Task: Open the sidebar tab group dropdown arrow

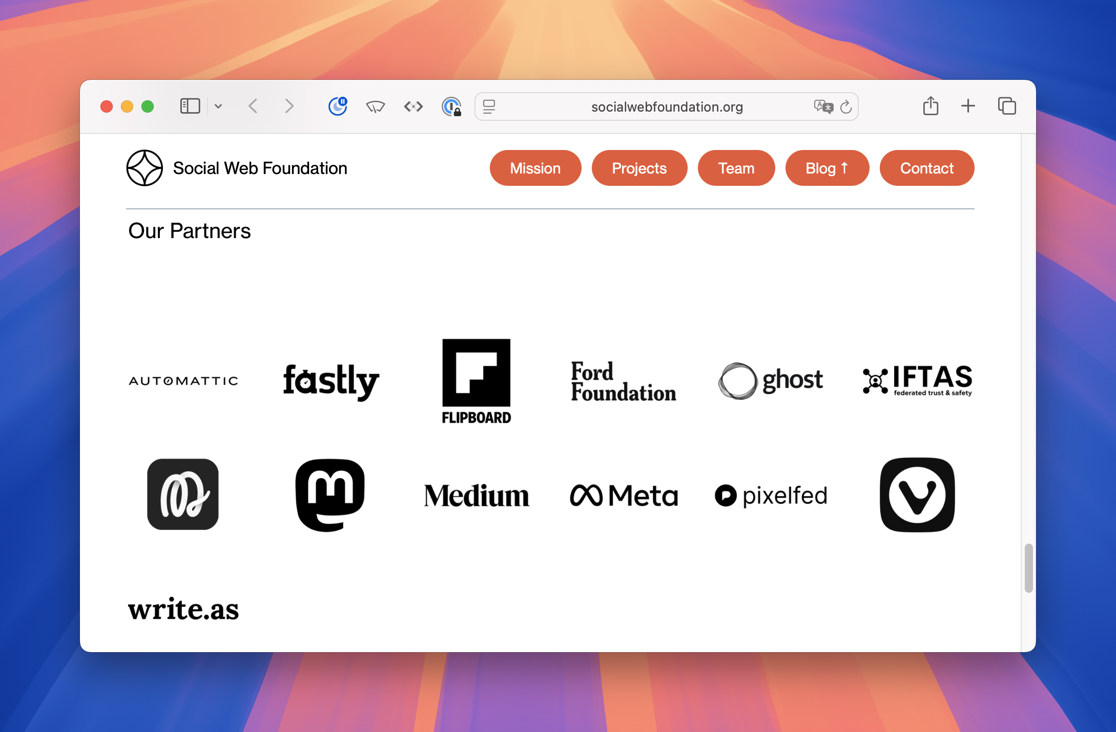Action: pos(218,106)
